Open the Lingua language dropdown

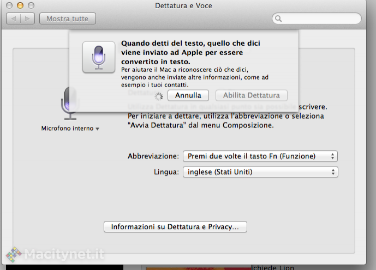[x=260, y=172]
